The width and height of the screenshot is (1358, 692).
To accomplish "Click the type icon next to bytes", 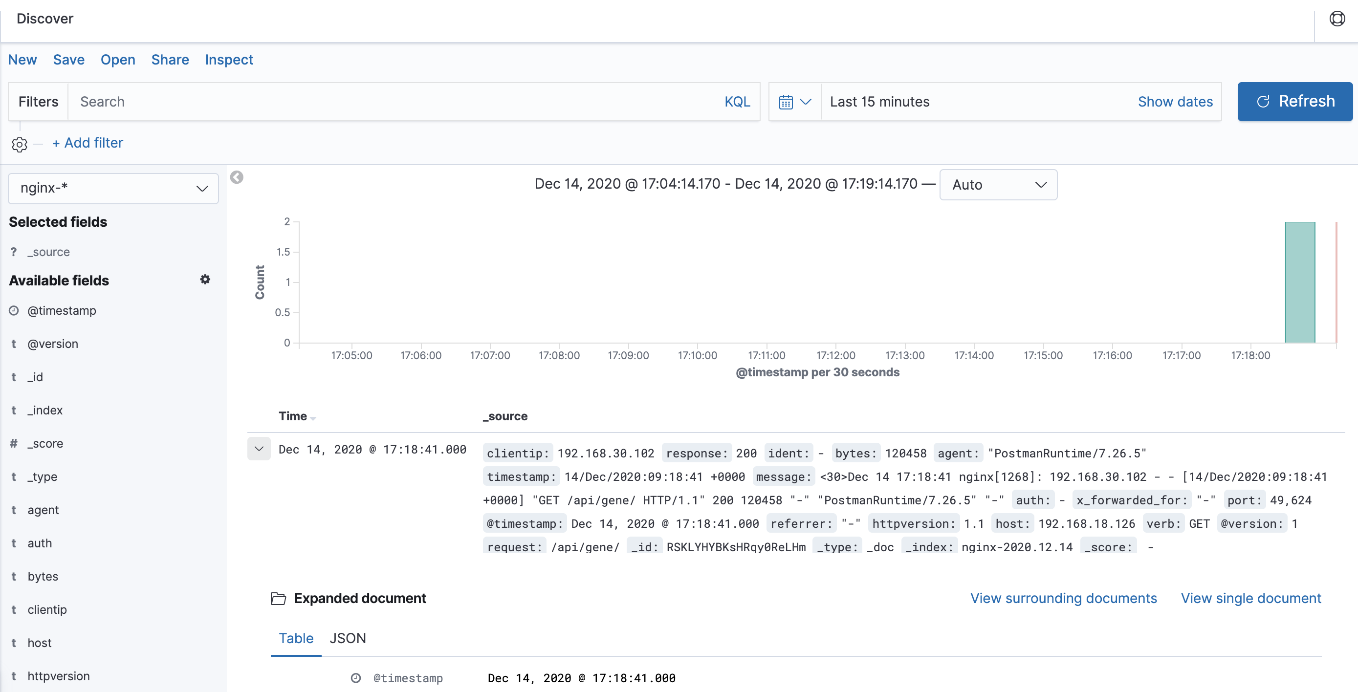I will (x=14, y=576).
